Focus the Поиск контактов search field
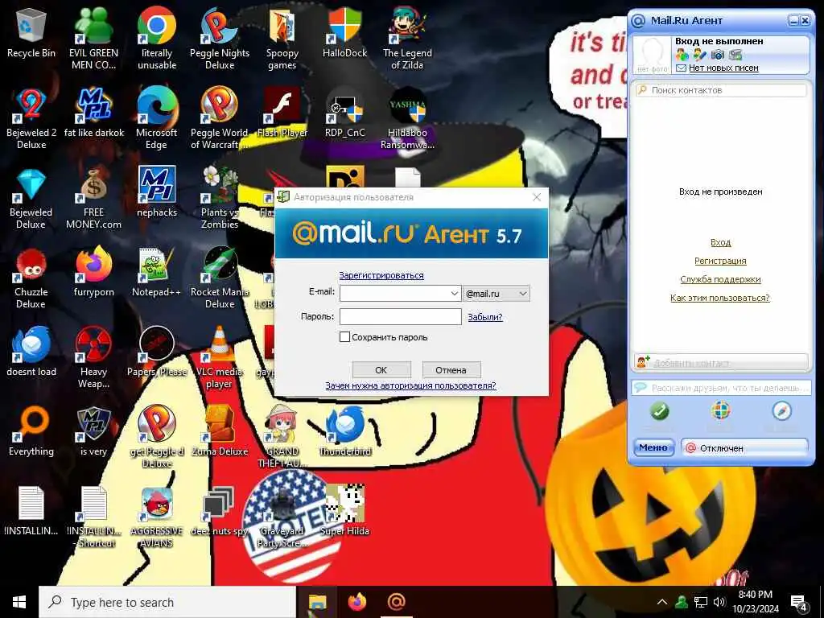 pos(720,90)
